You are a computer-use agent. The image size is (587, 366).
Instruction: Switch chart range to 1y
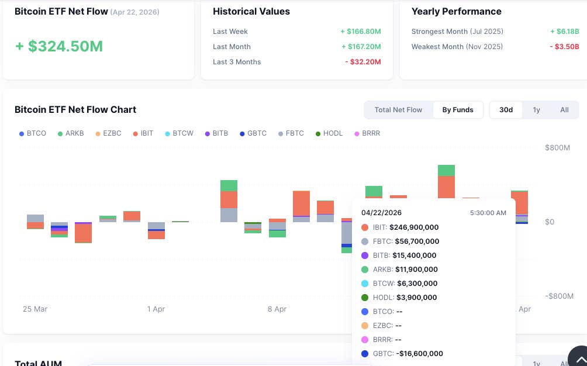536,110
